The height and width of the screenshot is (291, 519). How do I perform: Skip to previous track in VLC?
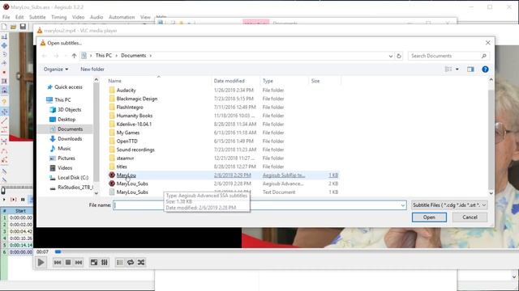pyautogui.click(x=58, y=262)
